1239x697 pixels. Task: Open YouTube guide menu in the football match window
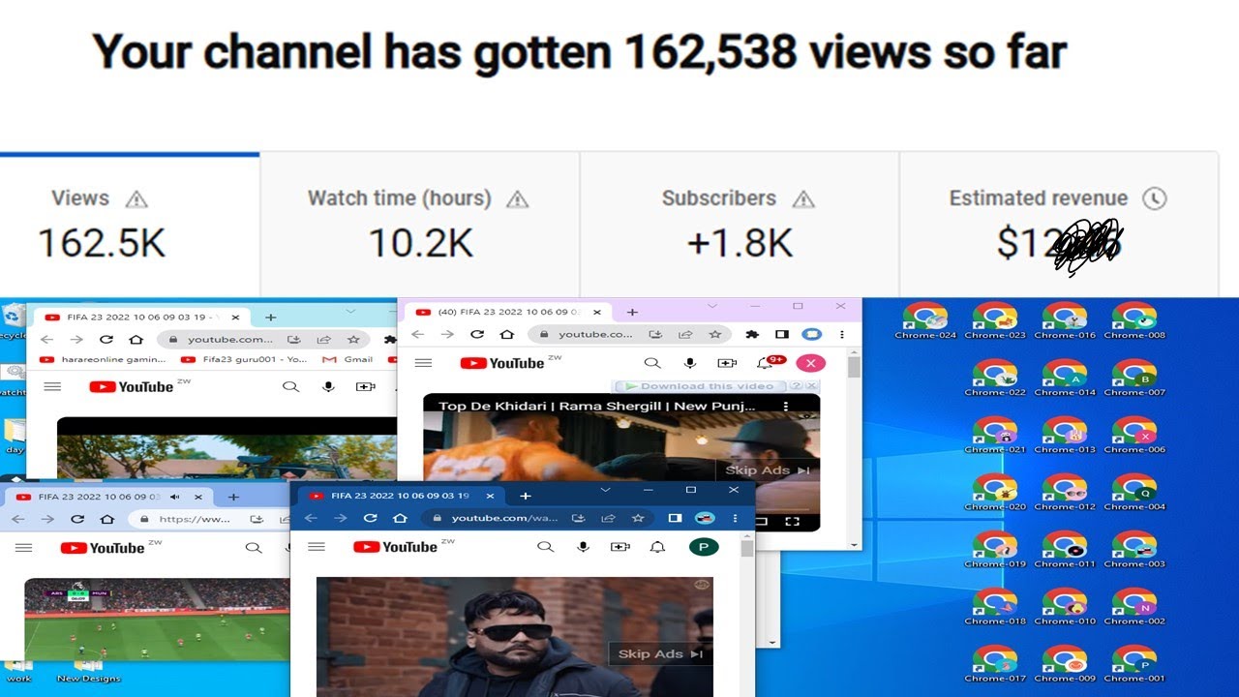pos(24,548)
